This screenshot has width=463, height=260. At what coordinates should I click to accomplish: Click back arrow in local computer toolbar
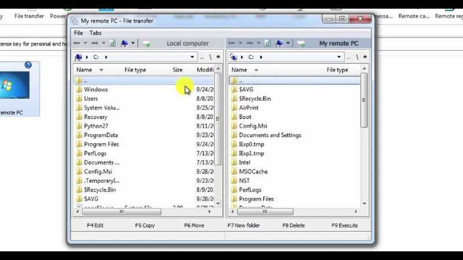point(76,43)
